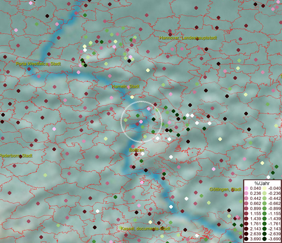This screenshot has width=282, height=243.
Task: Click the 3.690 legend color swatch
Action: [x=246, y=239]
